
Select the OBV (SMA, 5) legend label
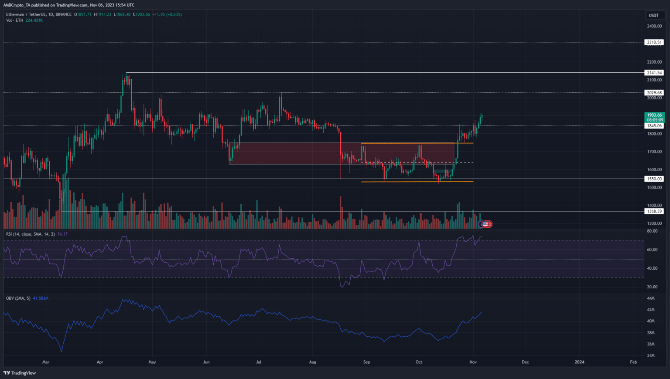click(x=18, y=298)
